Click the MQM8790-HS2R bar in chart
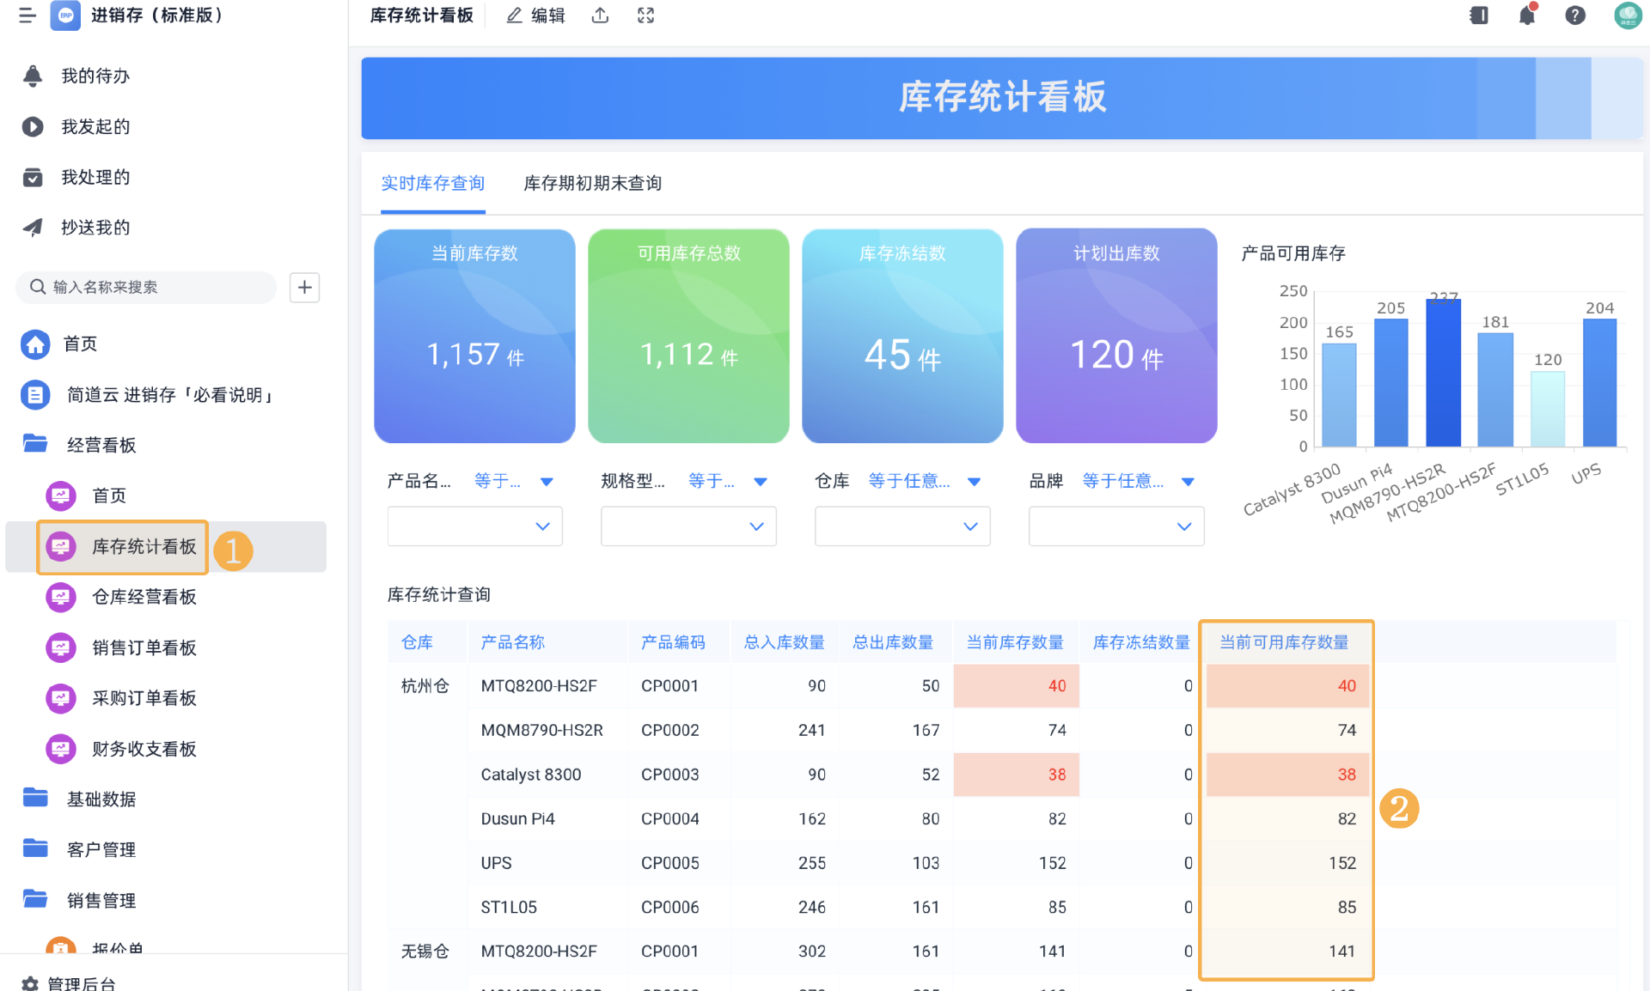This screenshot has width=1650, height=991. point(1443,374)
